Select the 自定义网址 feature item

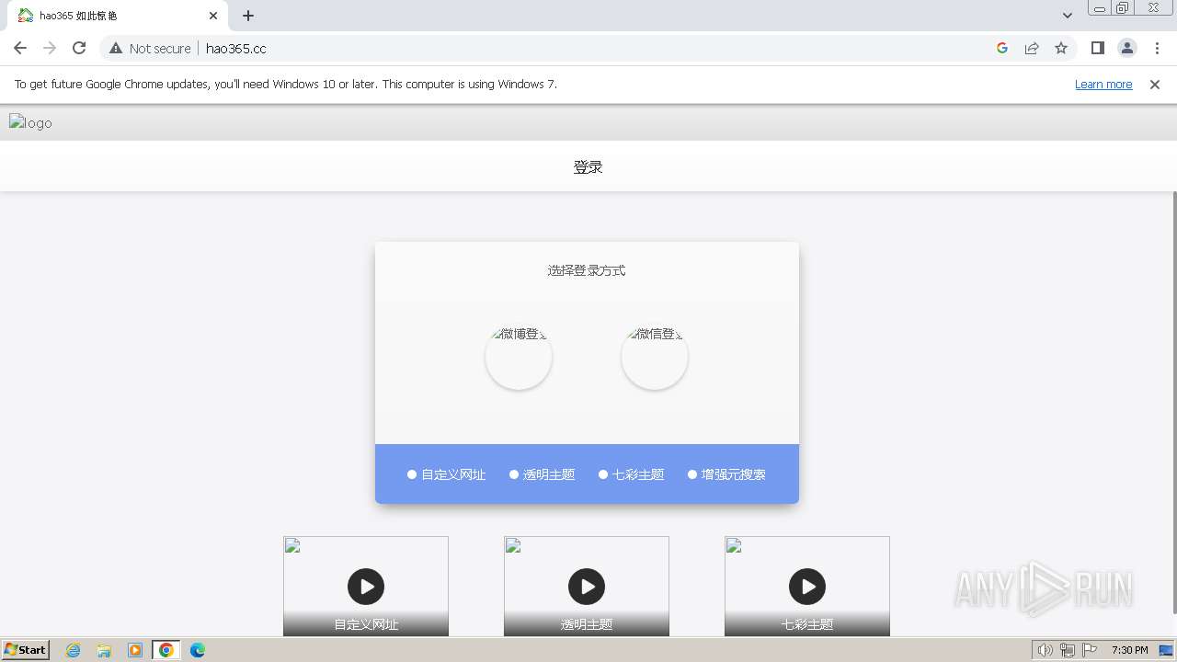[446, 474]
